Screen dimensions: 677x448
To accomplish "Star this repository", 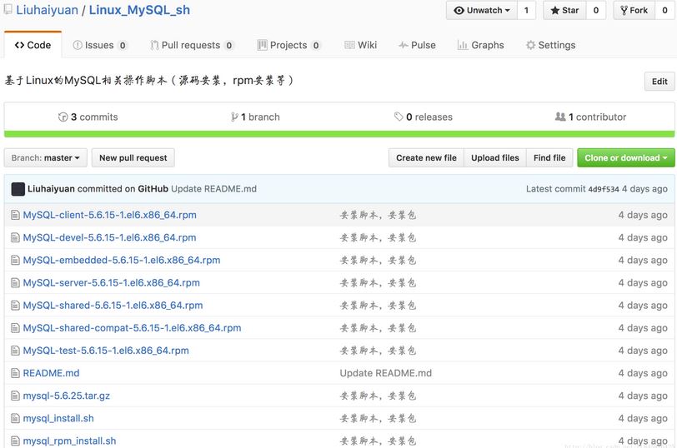I will [564, 10].
